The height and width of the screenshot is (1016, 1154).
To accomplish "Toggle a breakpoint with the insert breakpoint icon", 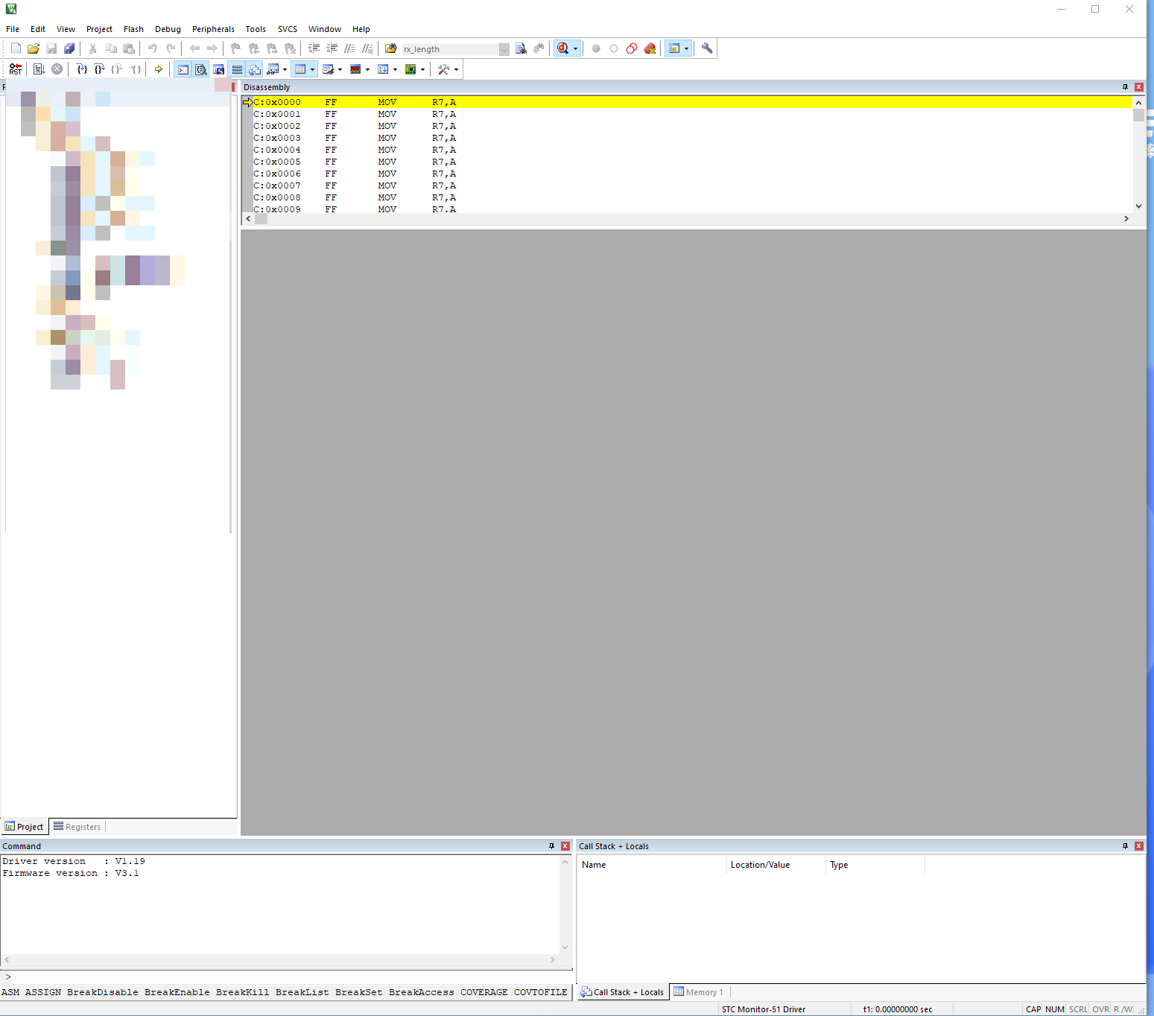I will point(596,48).
